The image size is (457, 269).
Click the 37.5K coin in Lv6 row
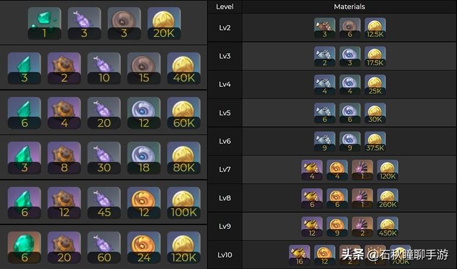click(375, 142)
